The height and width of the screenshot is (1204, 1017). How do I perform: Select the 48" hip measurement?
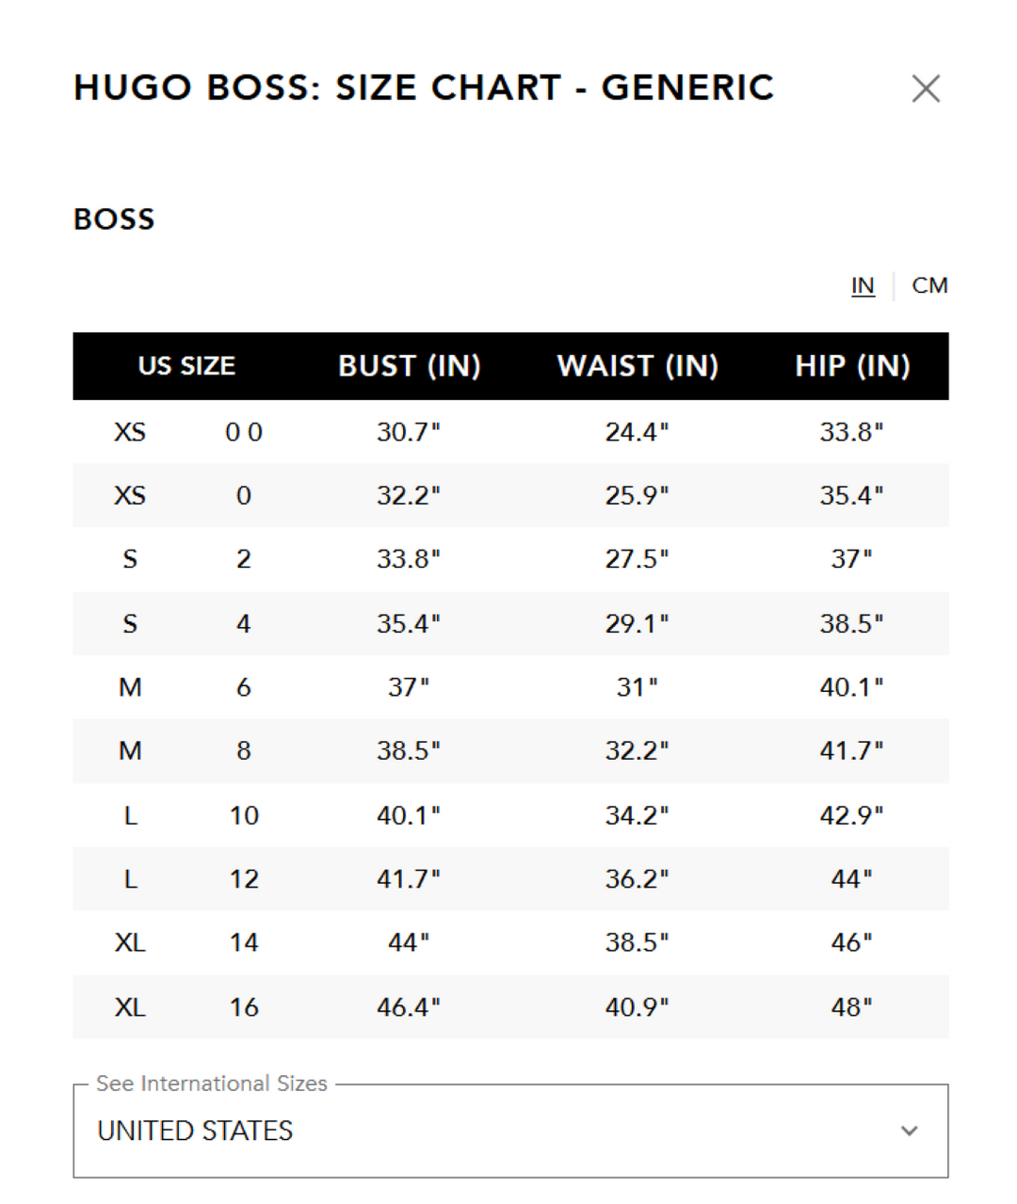tap(851, 1007)
